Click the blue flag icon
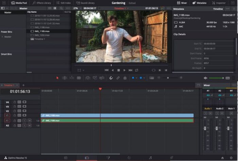Screen dimensions: 238x161 click(133, 78)
